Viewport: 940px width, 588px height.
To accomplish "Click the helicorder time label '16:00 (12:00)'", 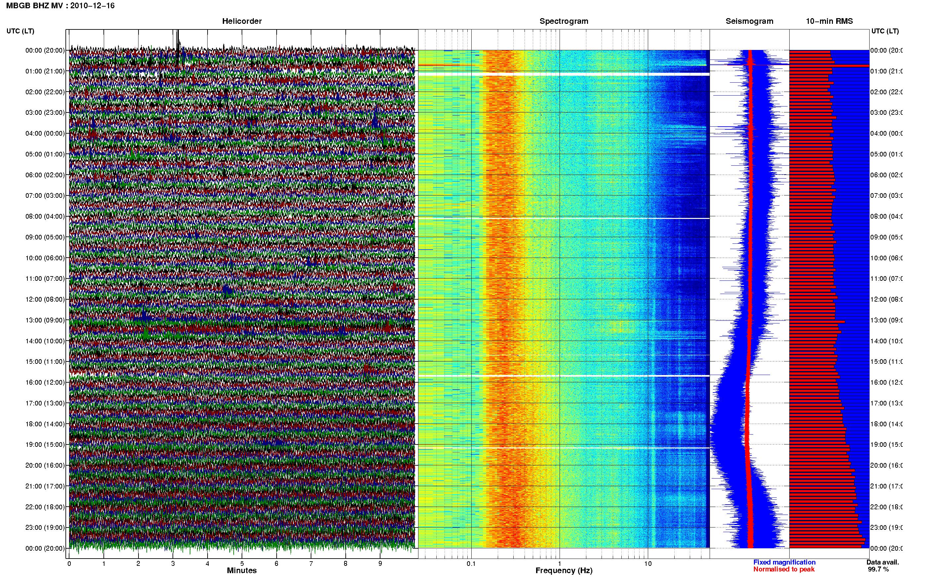I will tap(45, 382).
